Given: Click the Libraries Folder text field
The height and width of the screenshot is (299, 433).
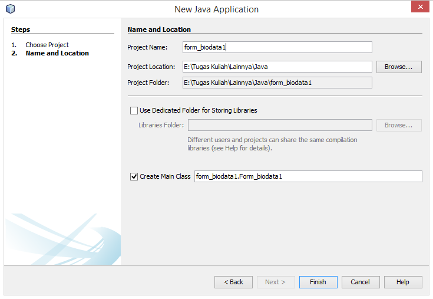Looking at the screenshot, I should point(279,125).
